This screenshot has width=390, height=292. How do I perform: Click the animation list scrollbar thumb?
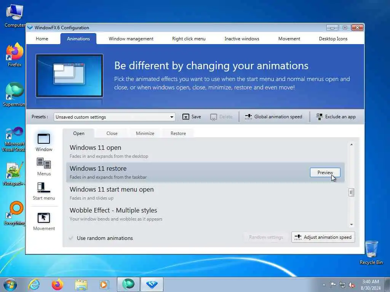click(351, 192)
